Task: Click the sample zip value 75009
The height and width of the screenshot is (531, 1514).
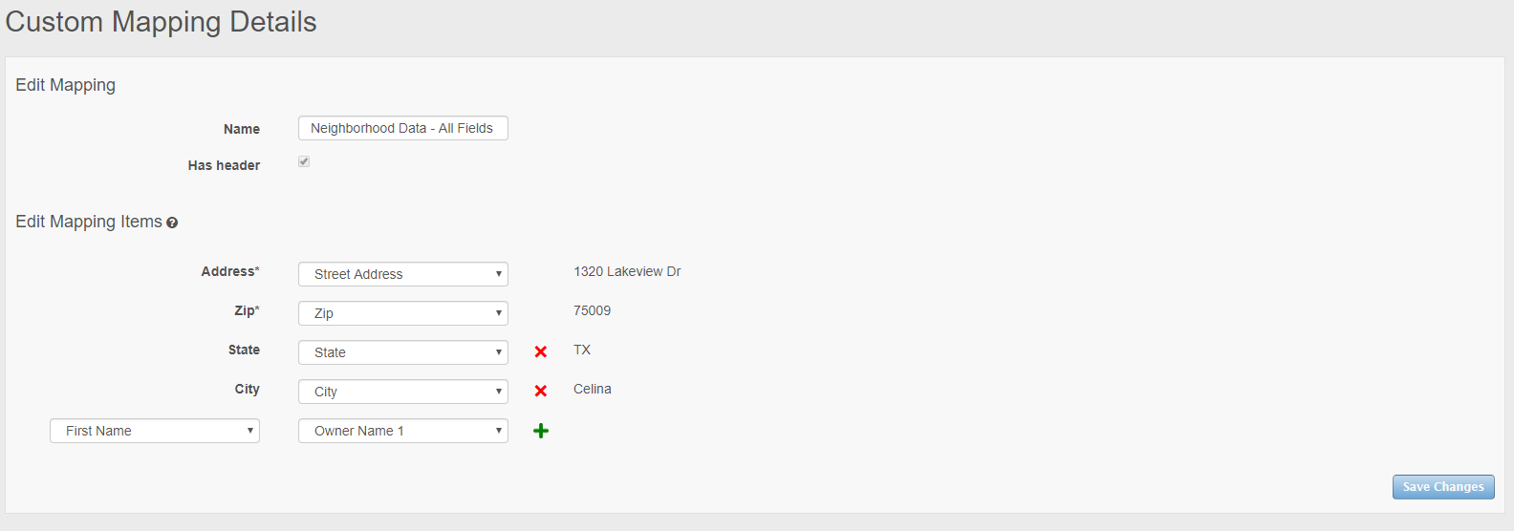Action: (592, 310)
